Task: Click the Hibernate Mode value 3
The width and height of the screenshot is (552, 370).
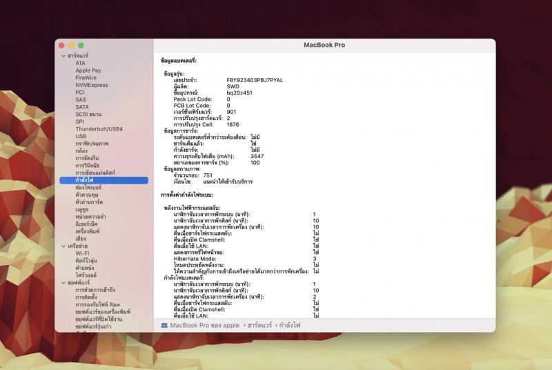Action: (315, 259)
